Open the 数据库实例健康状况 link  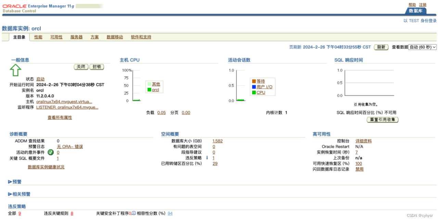(46, 167)
